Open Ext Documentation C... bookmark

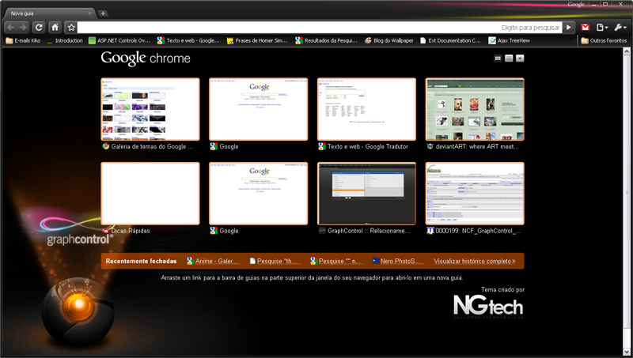(450, 40)
